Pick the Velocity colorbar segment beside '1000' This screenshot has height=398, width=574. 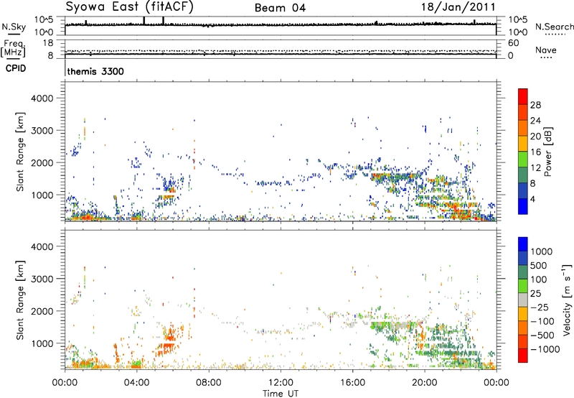point(523,259)
